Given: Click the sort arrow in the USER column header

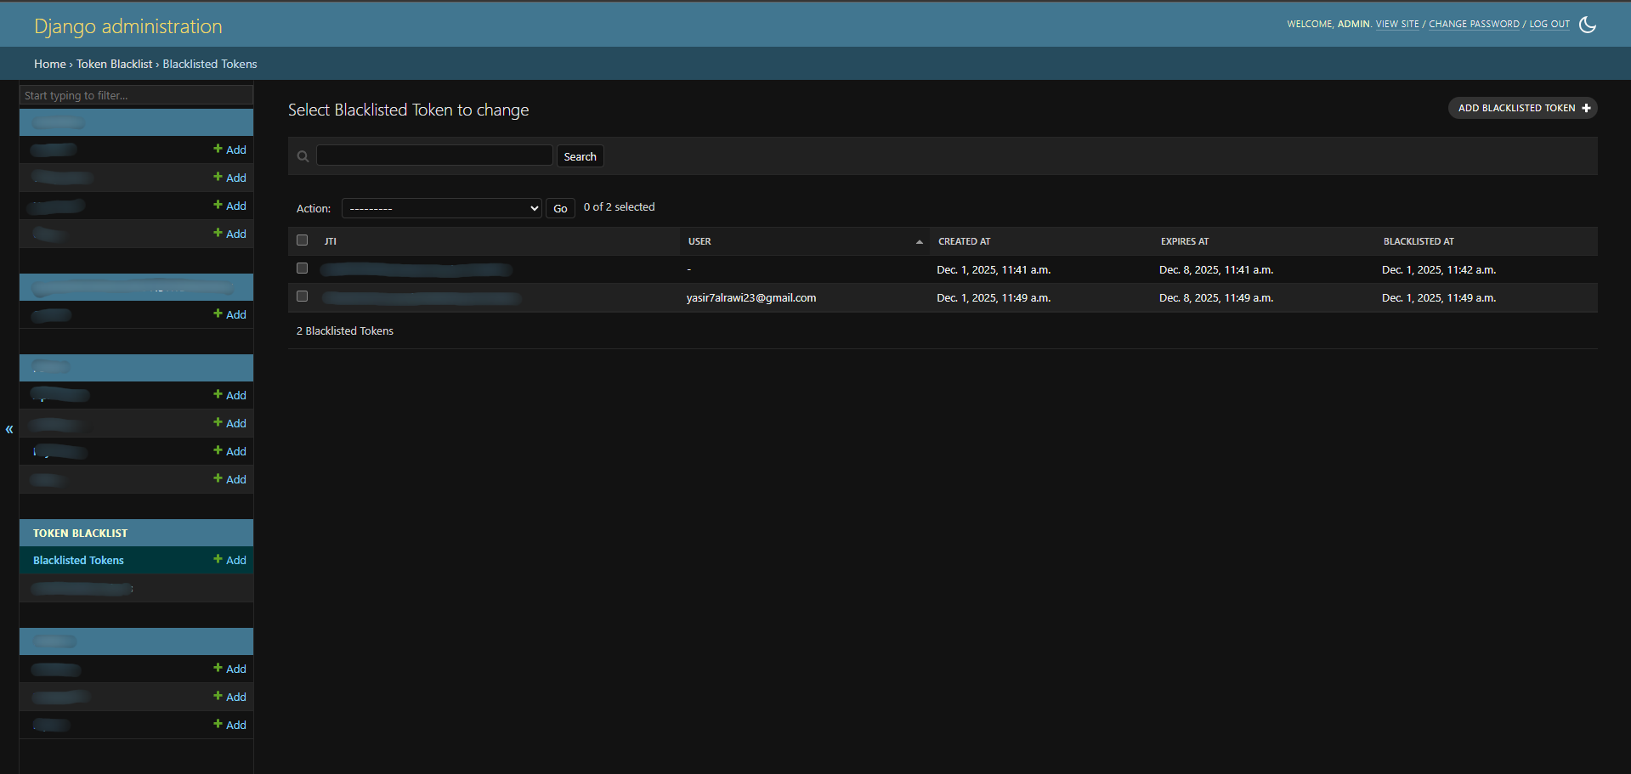Looking at the screenshot, I should [x=919, y=242].
